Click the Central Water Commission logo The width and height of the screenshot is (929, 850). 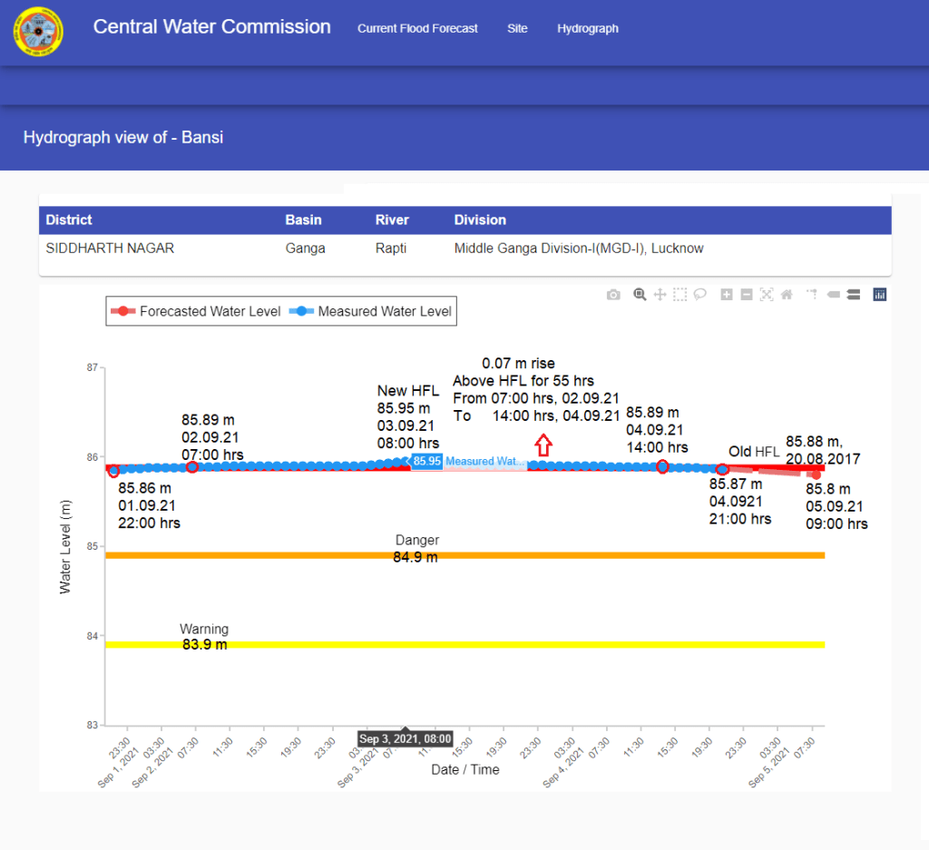pos(38,32)
